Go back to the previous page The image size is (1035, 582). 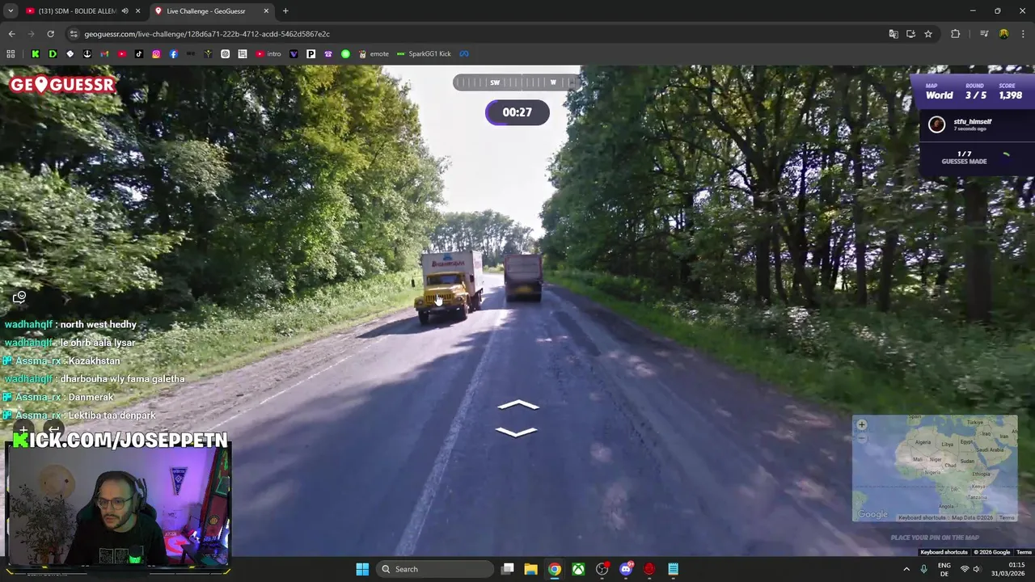point(11,34)
